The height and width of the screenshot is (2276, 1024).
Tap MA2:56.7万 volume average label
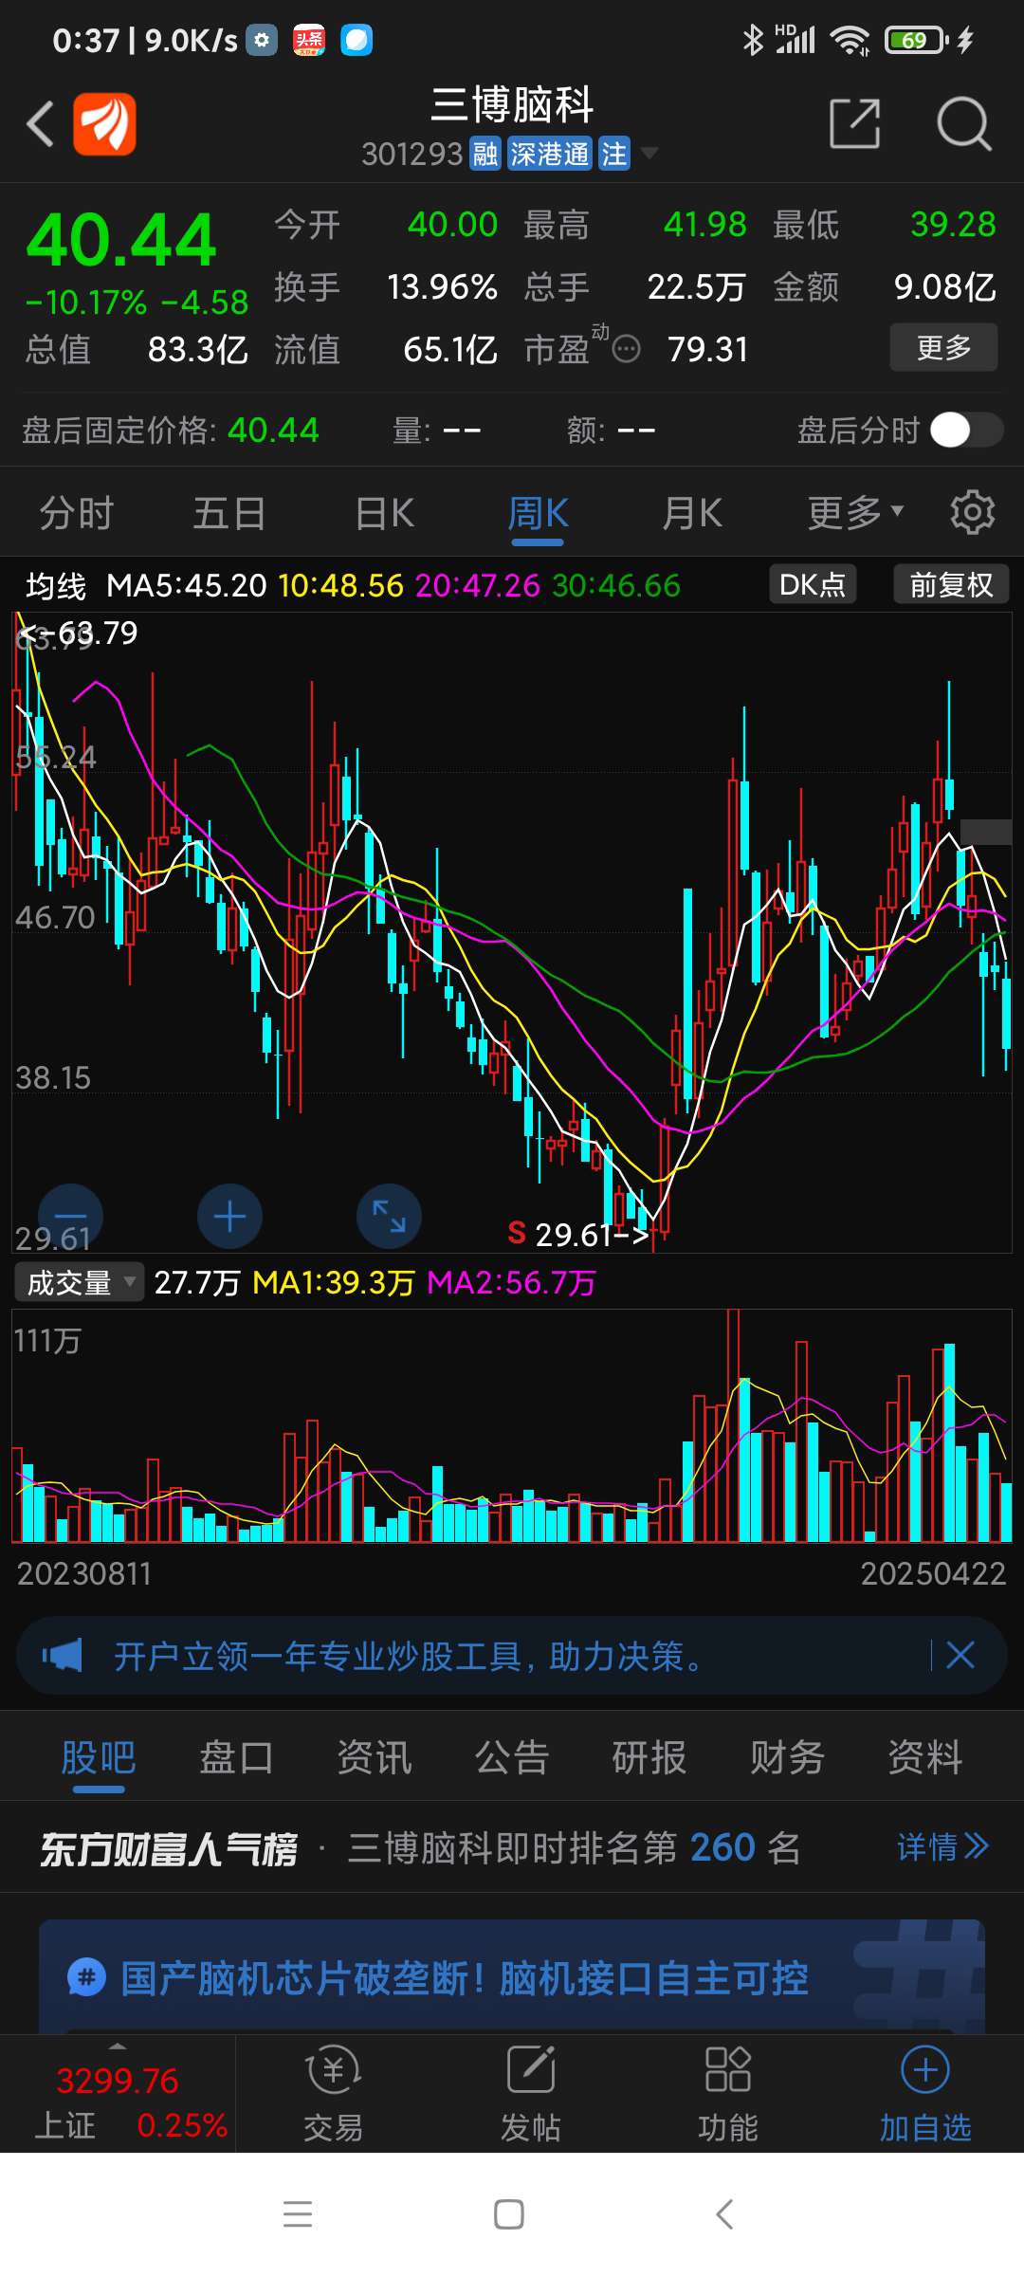[511, 1283]
